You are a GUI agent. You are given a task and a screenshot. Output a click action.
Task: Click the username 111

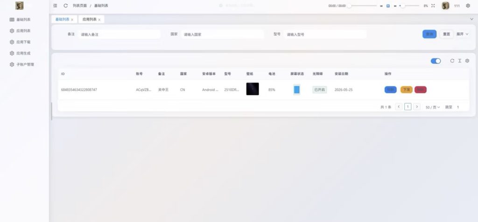tap(457, 6)
